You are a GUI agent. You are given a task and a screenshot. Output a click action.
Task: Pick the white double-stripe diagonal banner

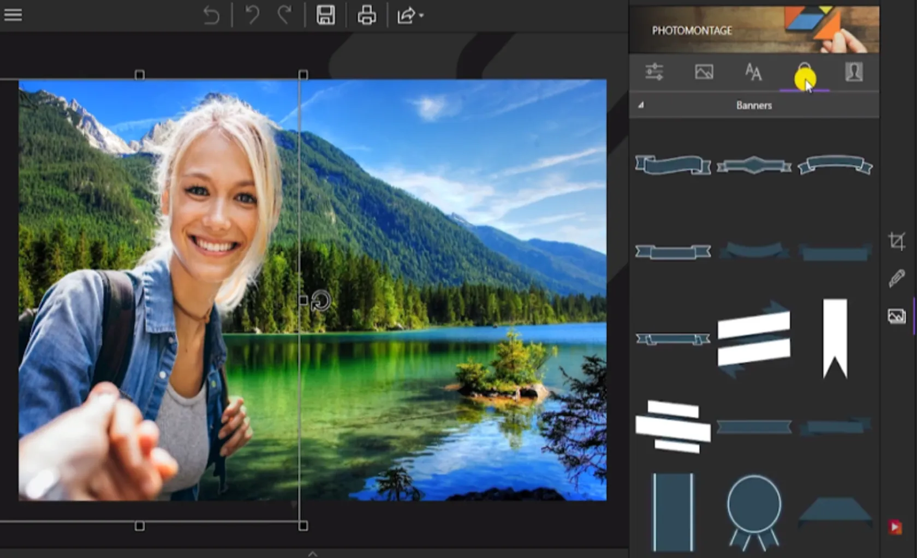(x=753, y=339)
